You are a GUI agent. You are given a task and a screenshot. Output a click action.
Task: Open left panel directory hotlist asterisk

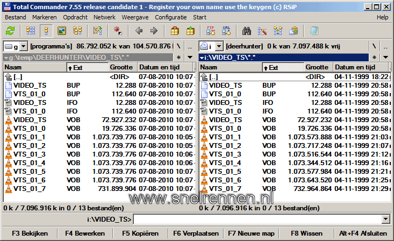[178, 58]
